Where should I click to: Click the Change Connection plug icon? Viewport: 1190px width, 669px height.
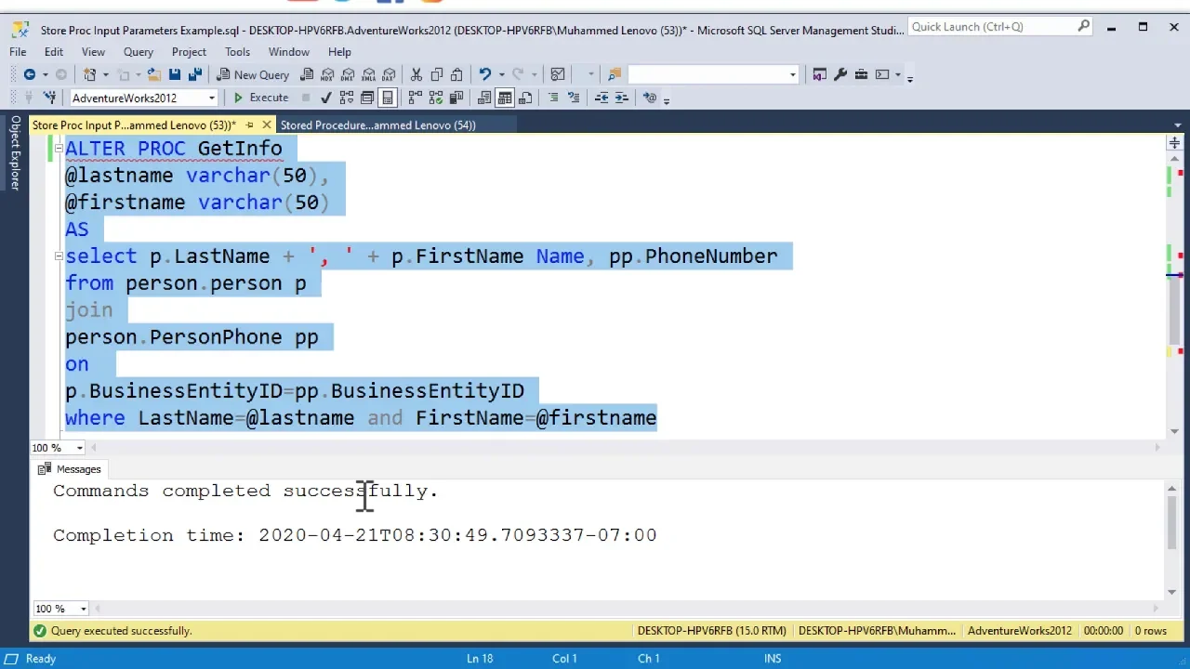click(48, 98)
